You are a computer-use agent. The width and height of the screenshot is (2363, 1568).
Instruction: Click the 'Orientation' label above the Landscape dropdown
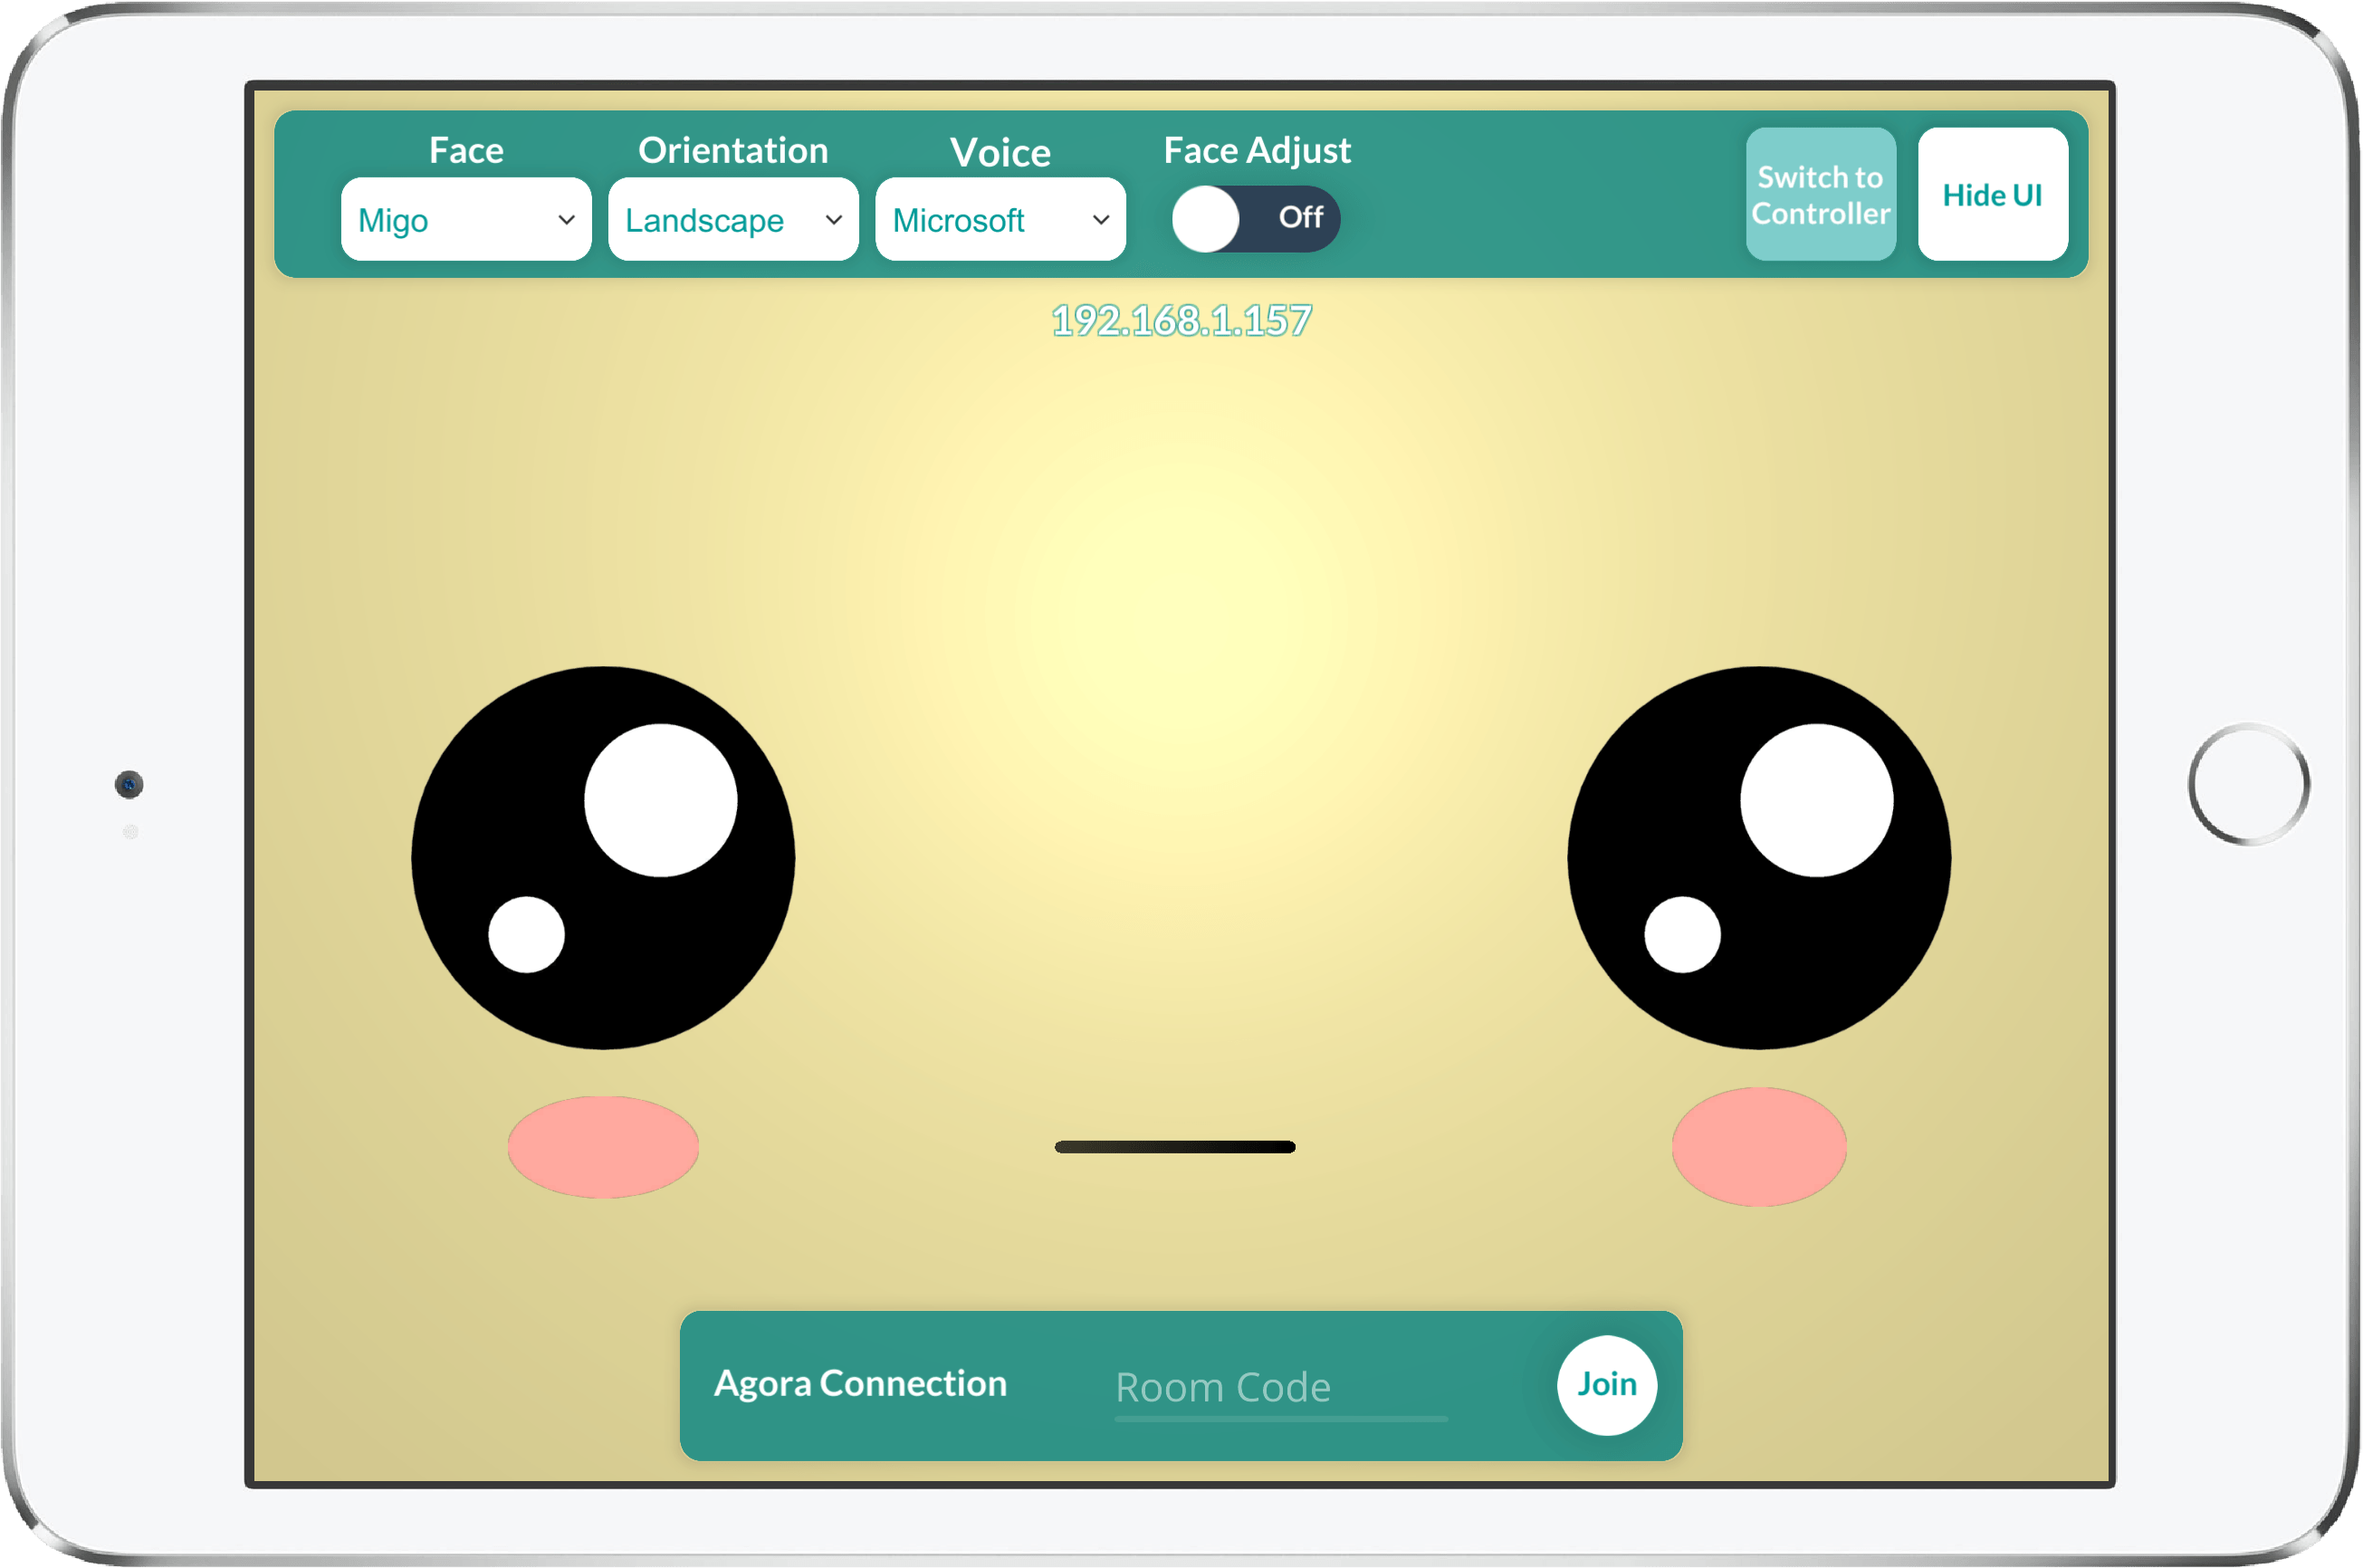[733, 150]
